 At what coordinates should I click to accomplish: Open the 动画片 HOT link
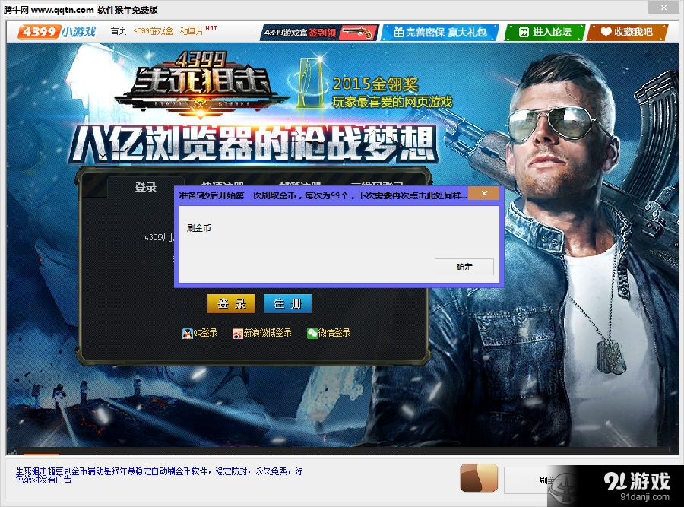pyautogui.click(x=198, y=30)
